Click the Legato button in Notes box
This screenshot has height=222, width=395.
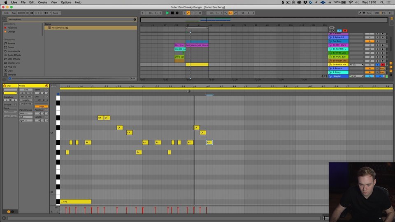pos(26,100)
